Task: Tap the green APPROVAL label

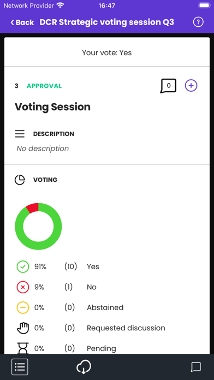Action: coord(44,86)
